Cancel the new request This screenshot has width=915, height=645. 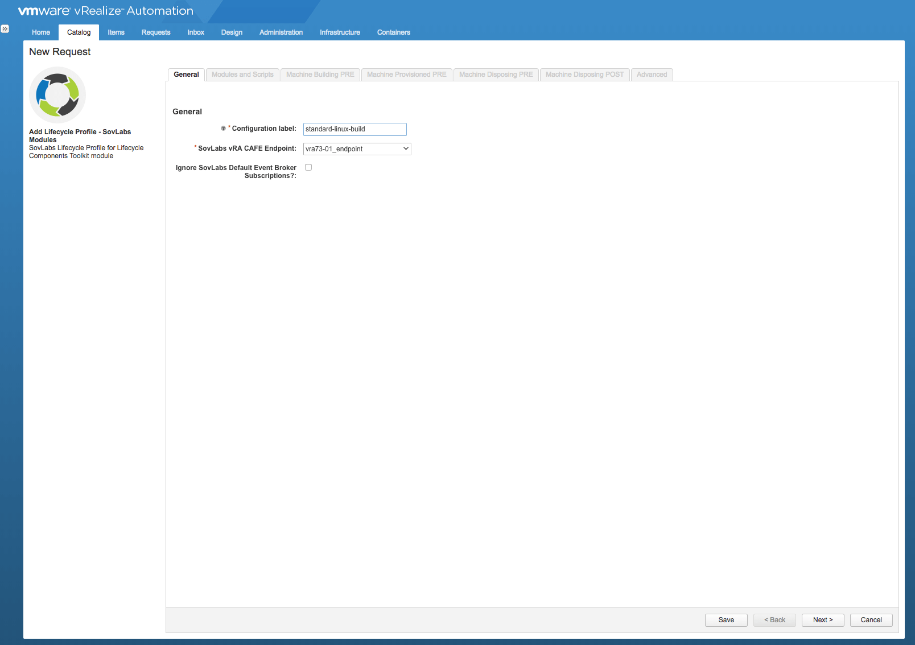click(x=871, y=620)
